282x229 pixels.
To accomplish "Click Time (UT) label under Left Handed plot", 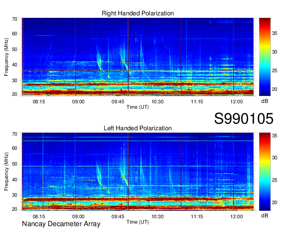I will click(x=138, y=222).
